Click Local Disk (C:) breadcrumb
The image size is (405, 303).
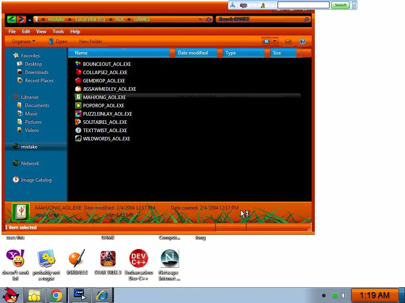(x=90, y=19)
